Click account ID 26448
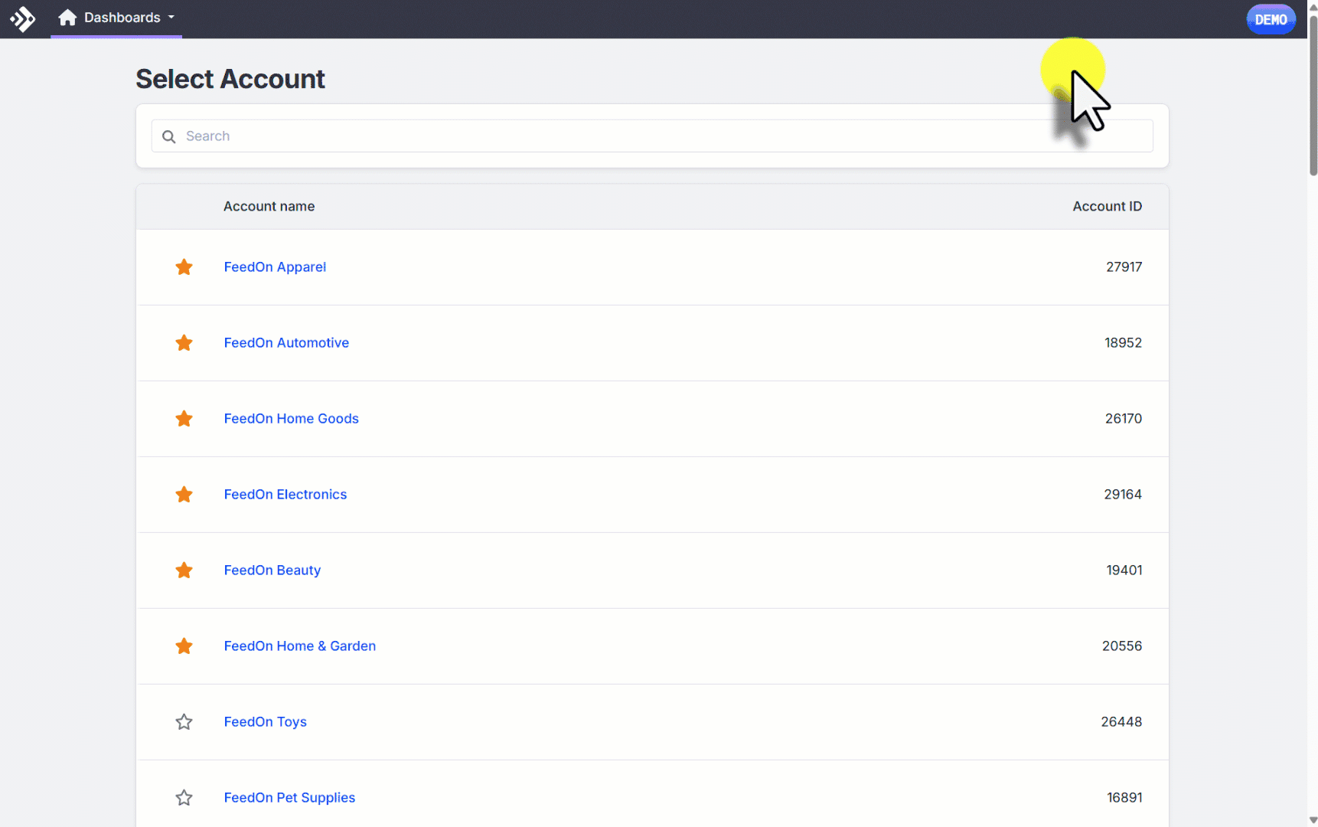Viewport: 1318px width, 827px height. [1121, 721]
